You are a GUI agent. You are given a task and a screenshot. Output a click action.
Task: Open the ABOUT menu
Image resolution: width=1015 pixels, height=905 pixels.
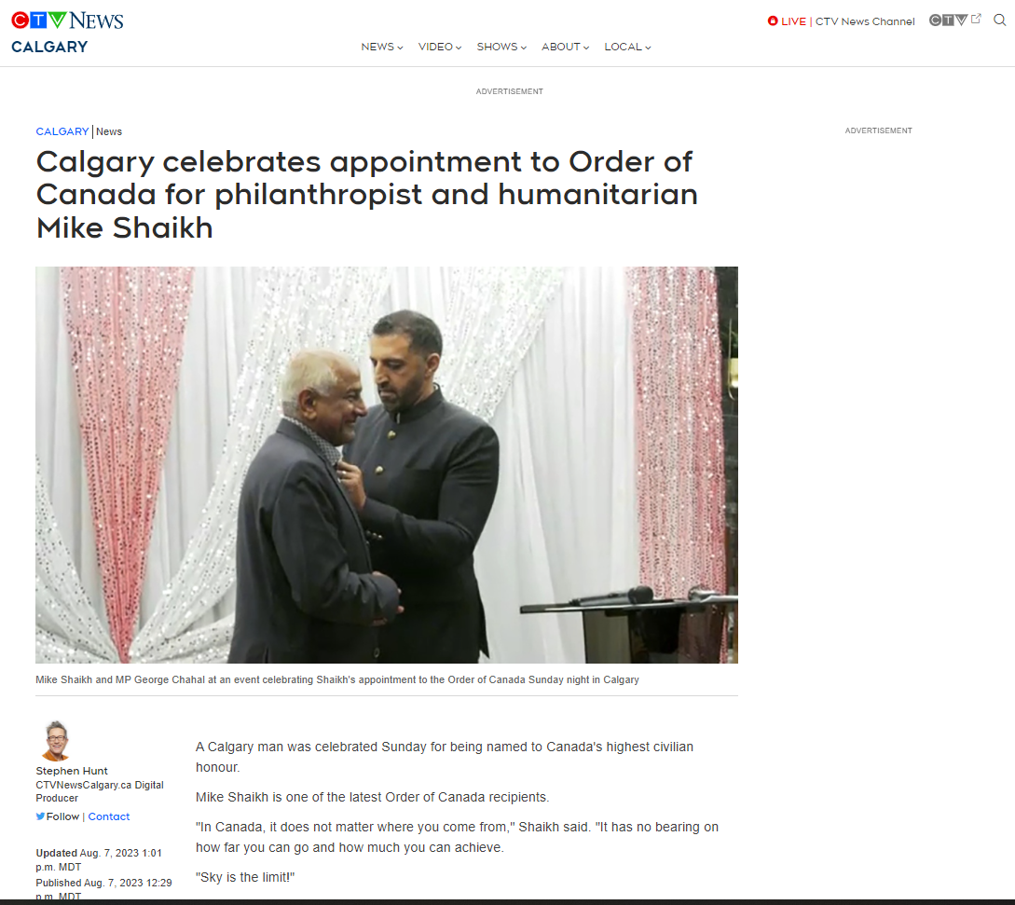565,47
